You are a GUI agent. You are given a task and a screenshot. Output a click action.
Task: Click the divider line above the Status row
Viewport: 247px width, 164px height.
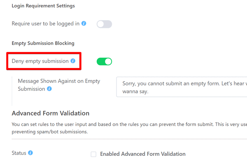123,139
